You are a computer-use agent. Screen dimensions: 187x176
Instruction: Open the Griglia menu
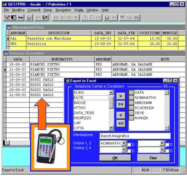click(79, 10)
